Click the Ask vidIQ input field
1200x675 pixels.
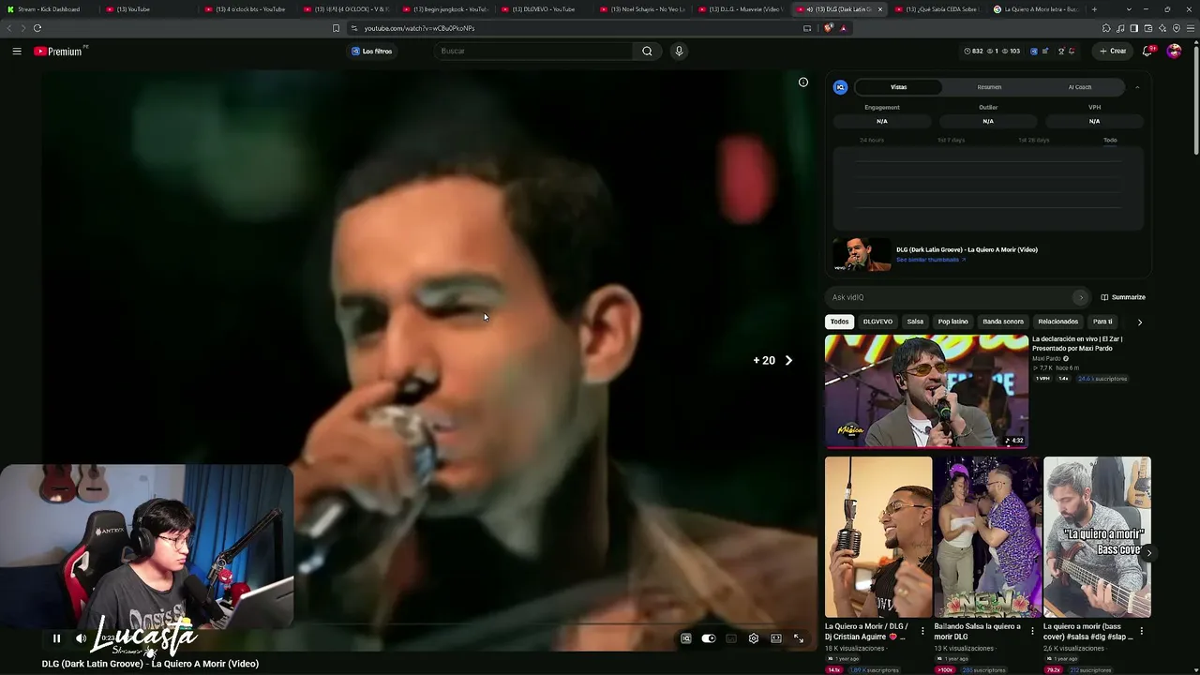click(x=952, y=297)
